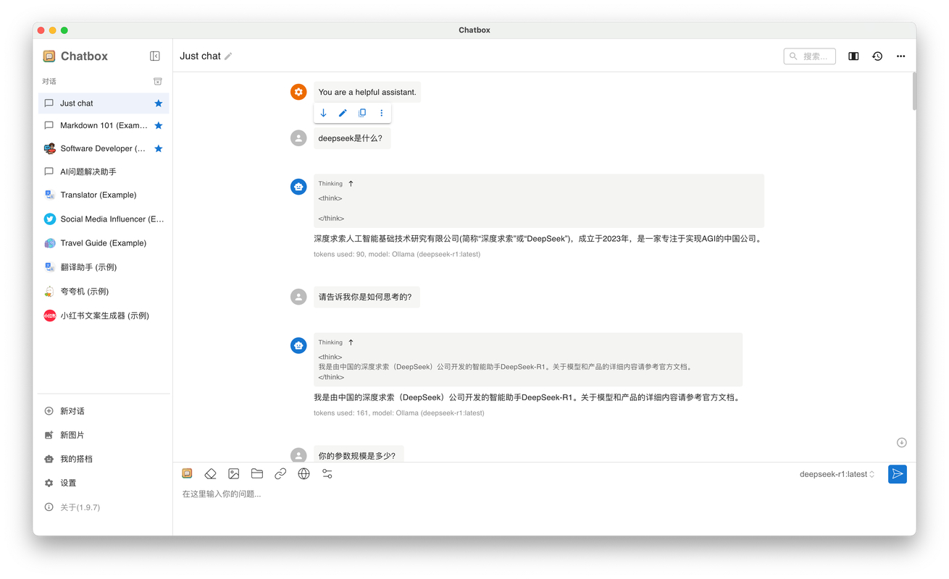Open the vertical dots message options
Screen dimensions: 949x579
click(x=382, y=113)
